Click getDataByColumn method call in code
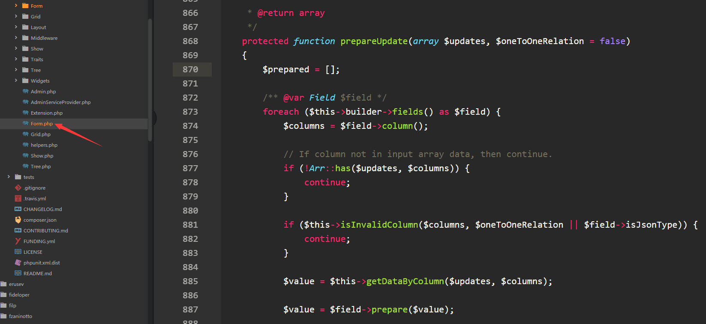706x324 pixels. coord(405,281)
